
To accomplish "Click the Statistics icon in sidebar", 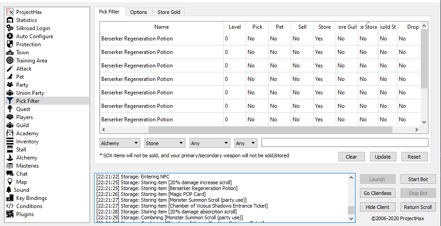I will pyautogui.click(x=10, y=20).
